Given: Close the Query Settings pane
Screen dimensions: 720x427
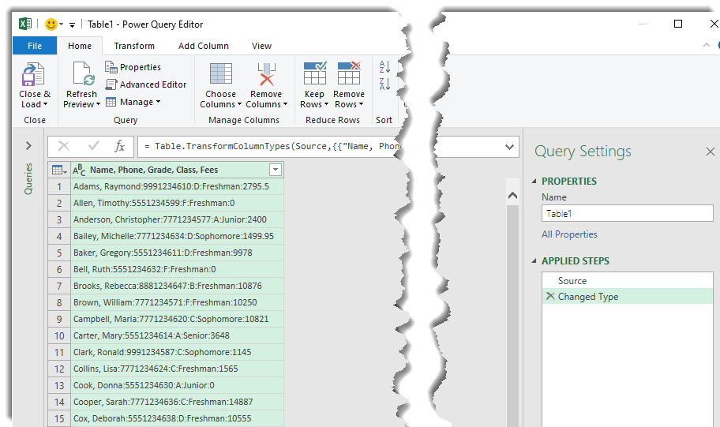Looking at the screenshot, I should (710, 152).
